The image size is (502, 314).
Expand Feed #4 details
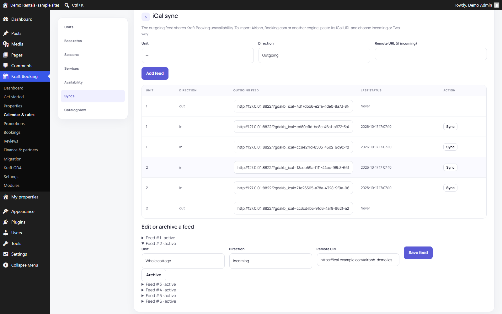tap(159, 290)
